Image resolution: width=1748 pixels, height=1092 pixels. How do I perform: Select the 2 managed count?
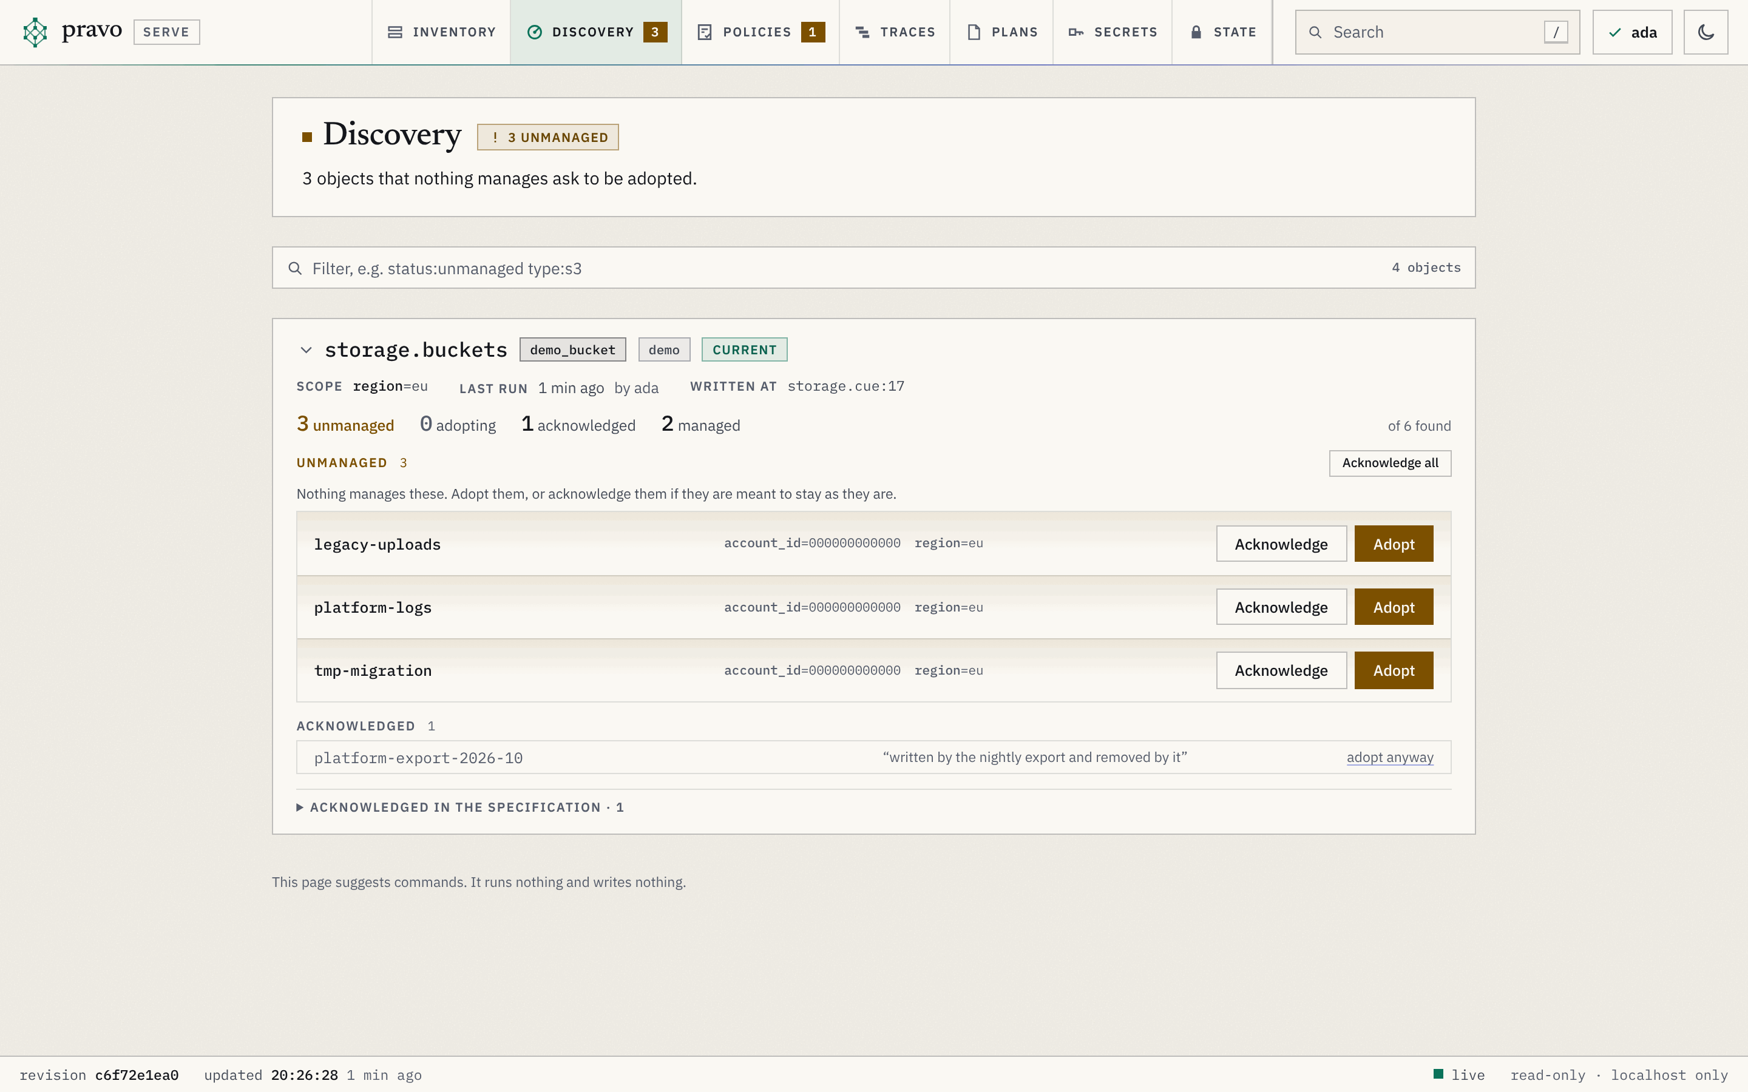click(x=700, y=425)
